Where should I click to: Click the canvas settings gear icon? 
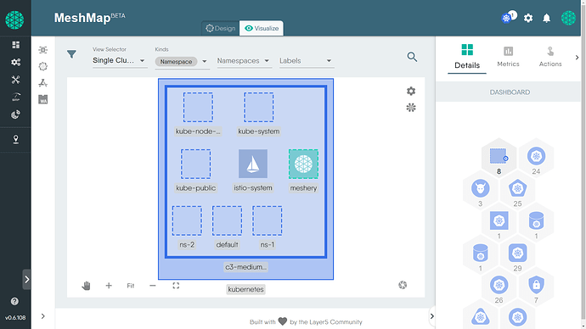click(411, 91)
